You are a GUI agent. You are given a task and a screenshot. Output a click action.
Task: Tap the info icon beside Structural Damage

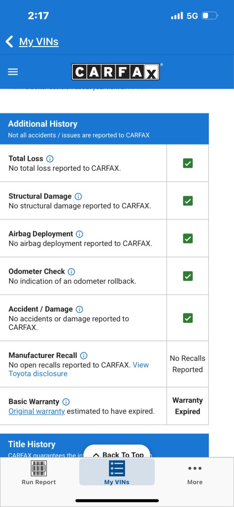coord(78,196)
